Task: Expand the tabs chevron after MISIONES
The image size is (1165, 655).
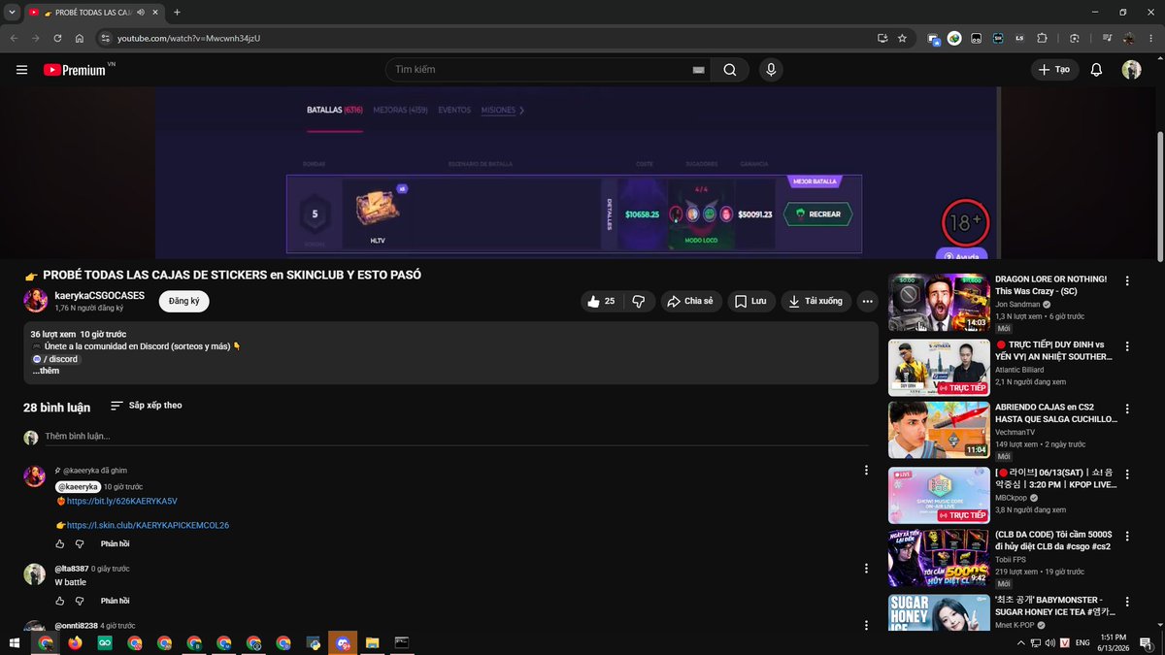Action: (x=522, y=111)
